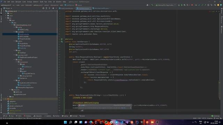223x125 pixels.
Task: Open the GatewayMvc2Application run configuration dropdown
Action: point(166,5)
